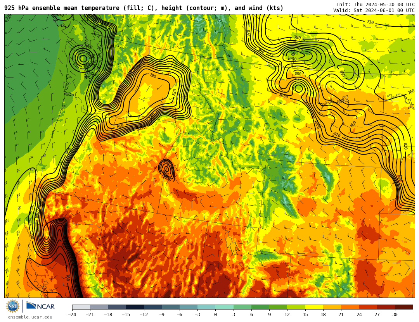The height and width of the screenshot is (322, 419).
Task: Click the green swatch between 9 and 12
Action: coord(278,307)
